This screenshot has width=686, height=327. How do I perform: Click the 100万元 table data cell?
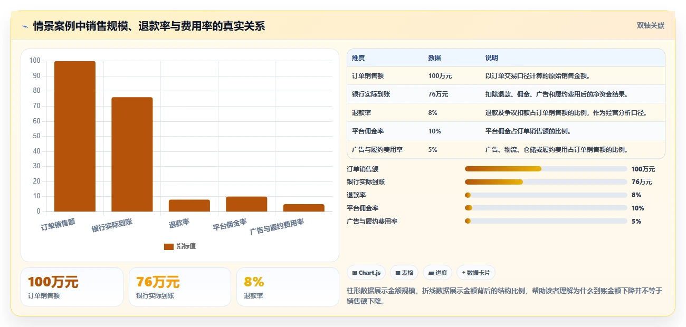440,76
